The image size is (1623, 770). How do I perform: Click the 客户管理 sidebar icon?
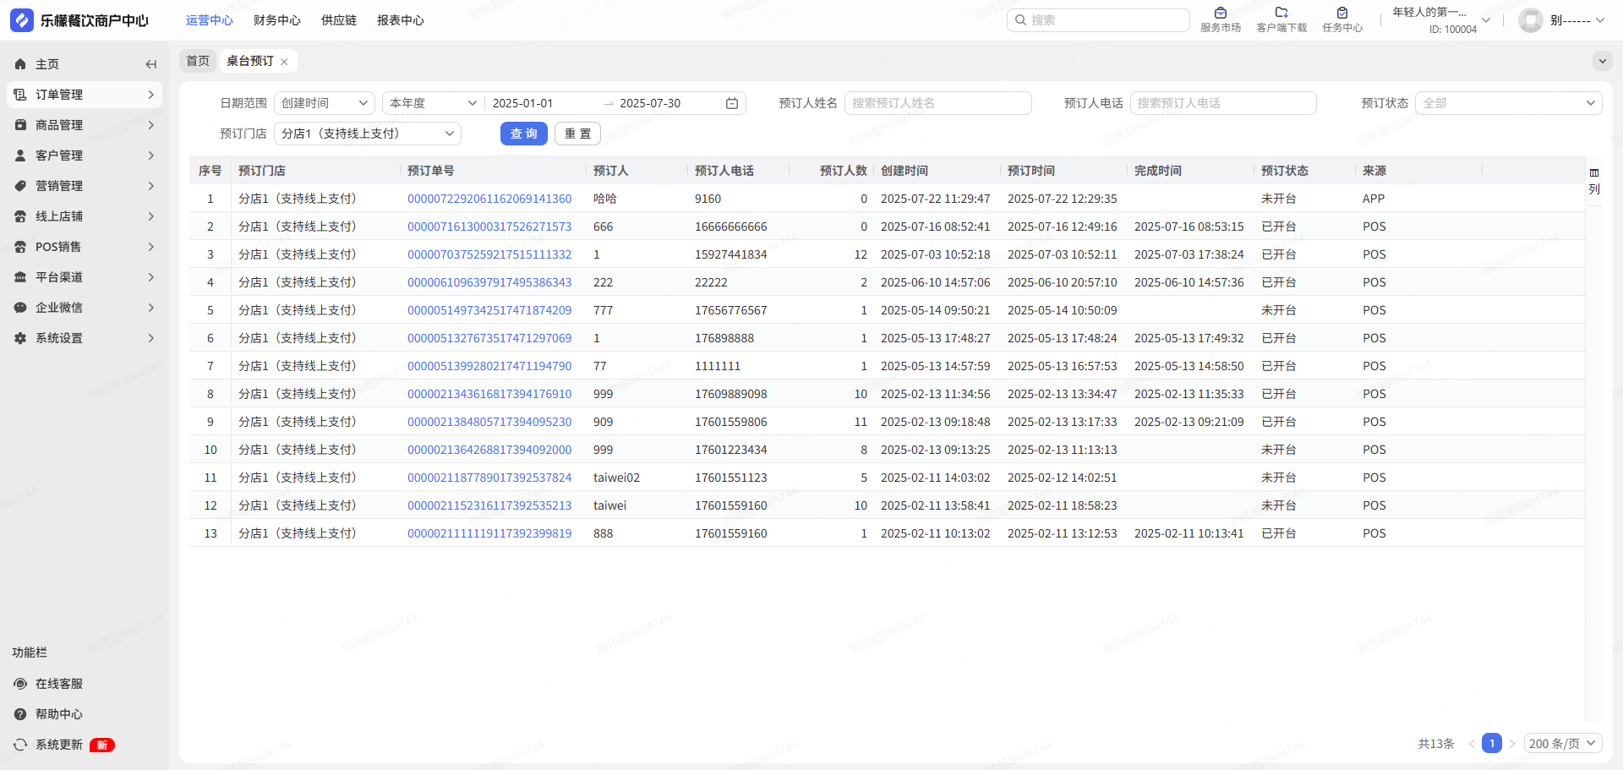pos(20,156)
